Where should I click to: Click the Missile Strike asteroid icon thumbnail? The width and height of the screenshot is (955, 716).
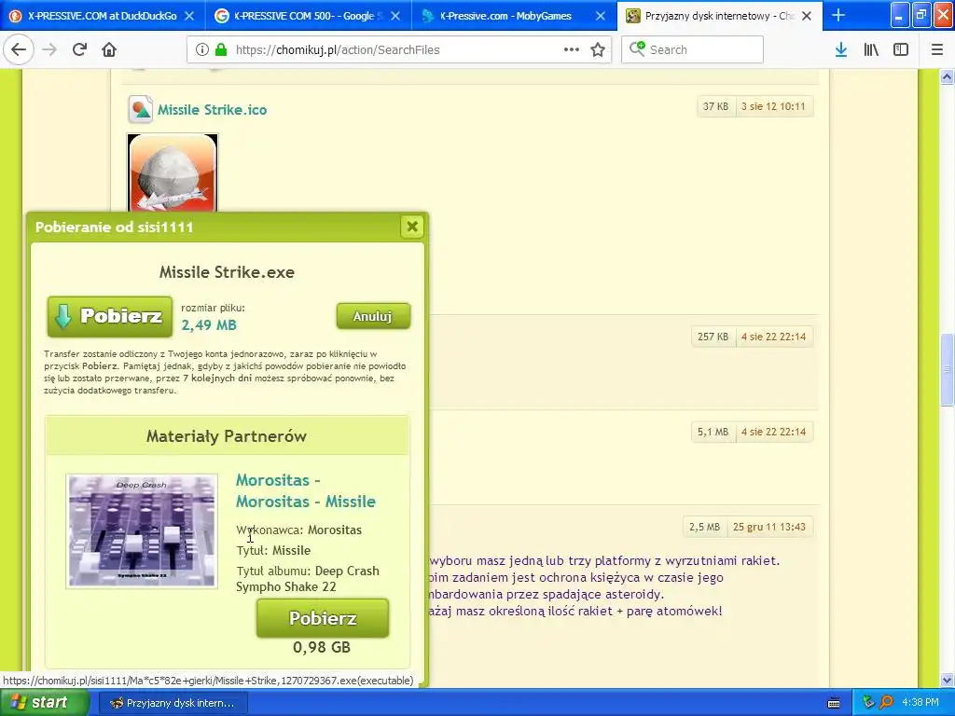coord(173,172)
